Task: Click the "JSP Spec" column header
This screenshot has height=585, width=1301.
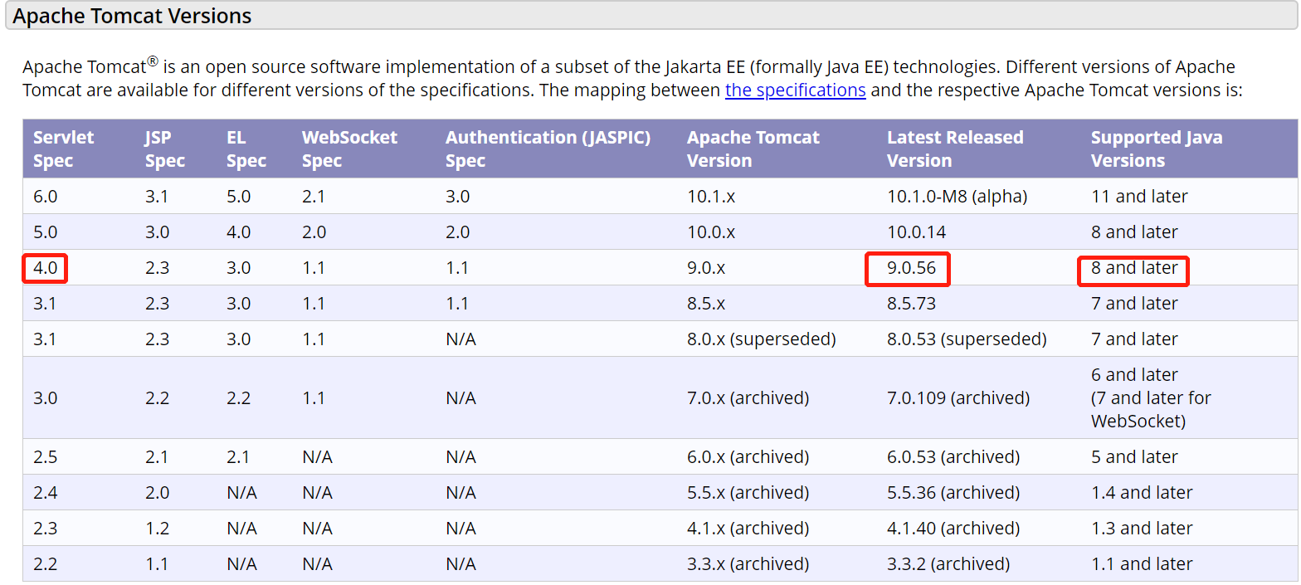Action: pos(165,149)
